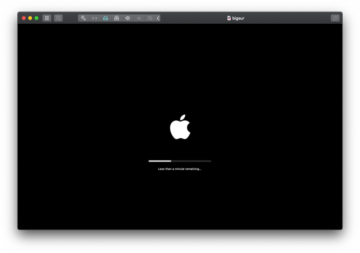Open the USB devices icon
The width and height of the screenshot is (360, 253).
(139, 18)
